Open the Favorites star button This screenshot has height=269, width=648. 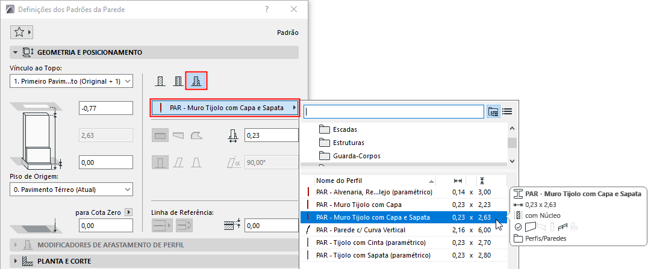click(23, 32)
